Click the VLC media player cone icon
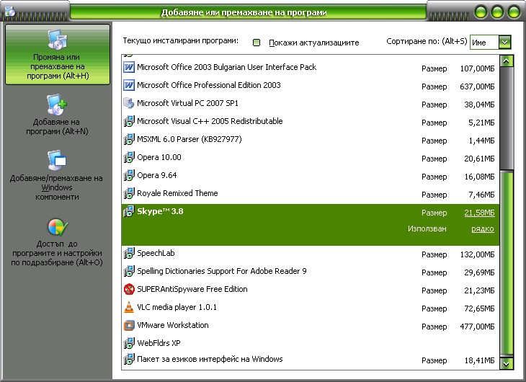The width and height of the screenshot is (526, 382). (129, 307)
